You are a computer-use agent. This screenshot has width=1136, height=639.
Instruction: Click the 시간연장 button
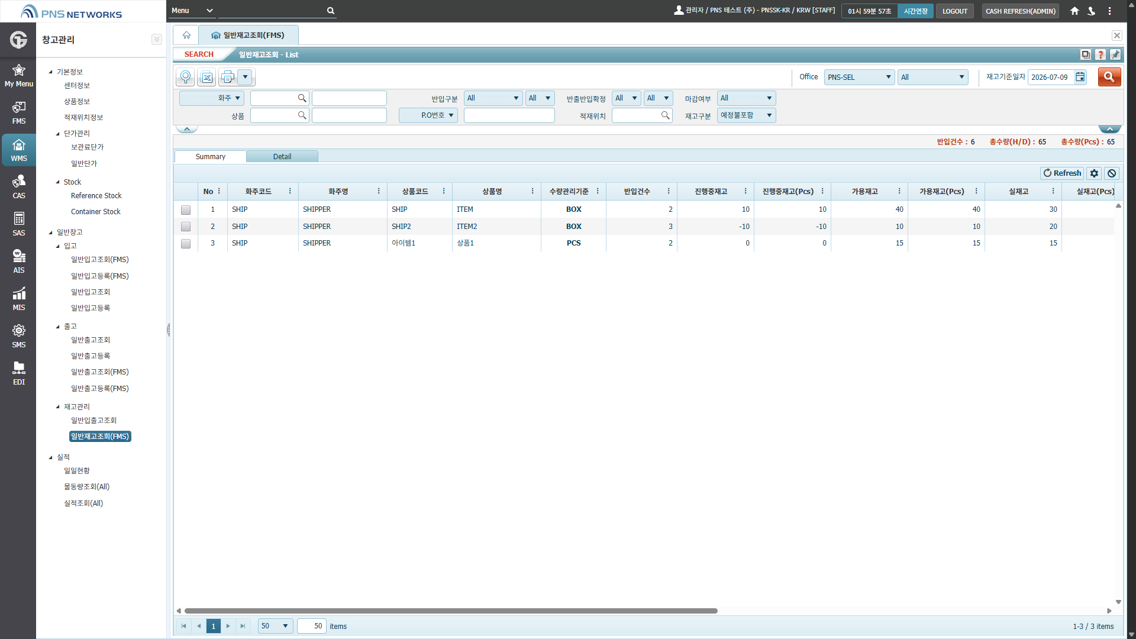[x=915, y=11]
